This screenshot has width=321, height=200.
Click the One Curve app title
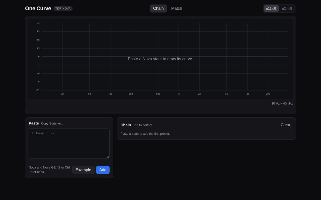point(38,8)
